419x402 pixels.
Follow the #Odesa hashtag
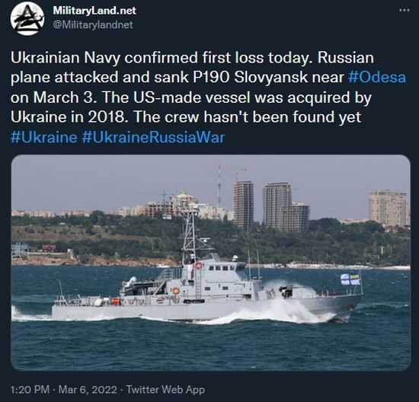(377, 78)
